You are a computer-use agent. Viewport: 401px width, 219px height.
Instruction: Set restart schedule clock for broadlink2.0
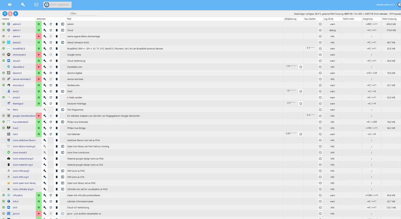[x=320, y=49]
